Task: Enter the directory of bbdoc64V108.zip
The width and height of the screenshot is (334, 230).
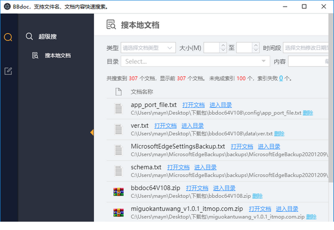Action: pyautogui.click(x=224, y=188)
